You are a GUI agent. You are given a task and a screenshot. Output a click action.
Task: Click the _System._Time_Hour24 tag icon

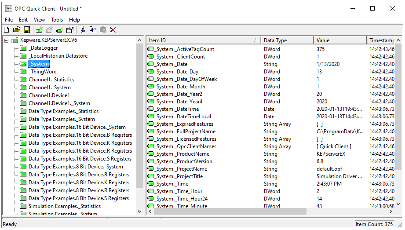point(150,199)
